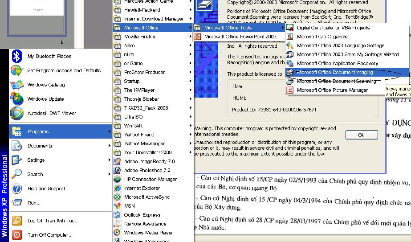411x242 pixels.
Task: Click the Internet Explorer icon
Action: point(117,188)
